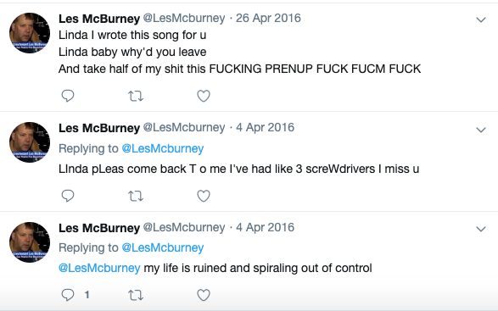Reply to the '3 screWdrivers' tweet
This screenshot has height=311, width=498.
tap(68, 196)
